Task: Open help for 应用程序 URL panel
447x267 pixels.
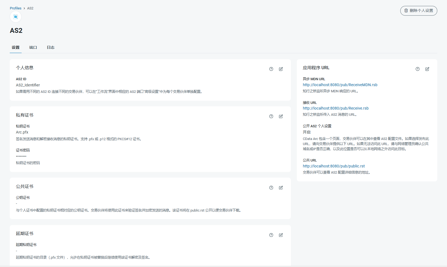Action: (418, 69)
